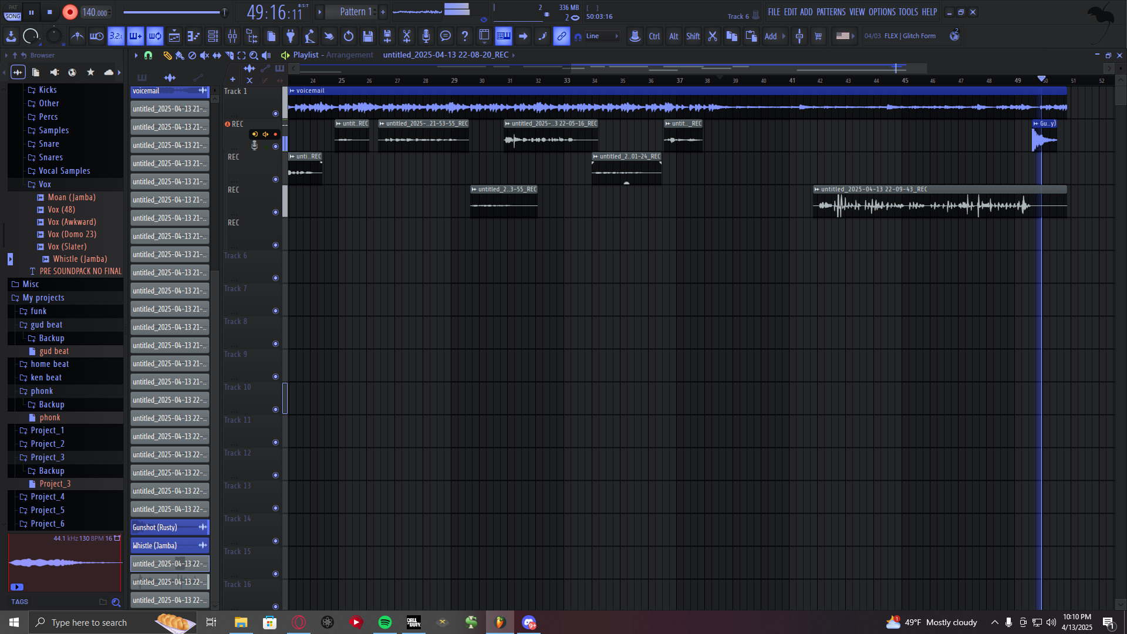Click the metronome icon in toolbar
Viewport: 1127px width, 634px height.
(77, 36)
